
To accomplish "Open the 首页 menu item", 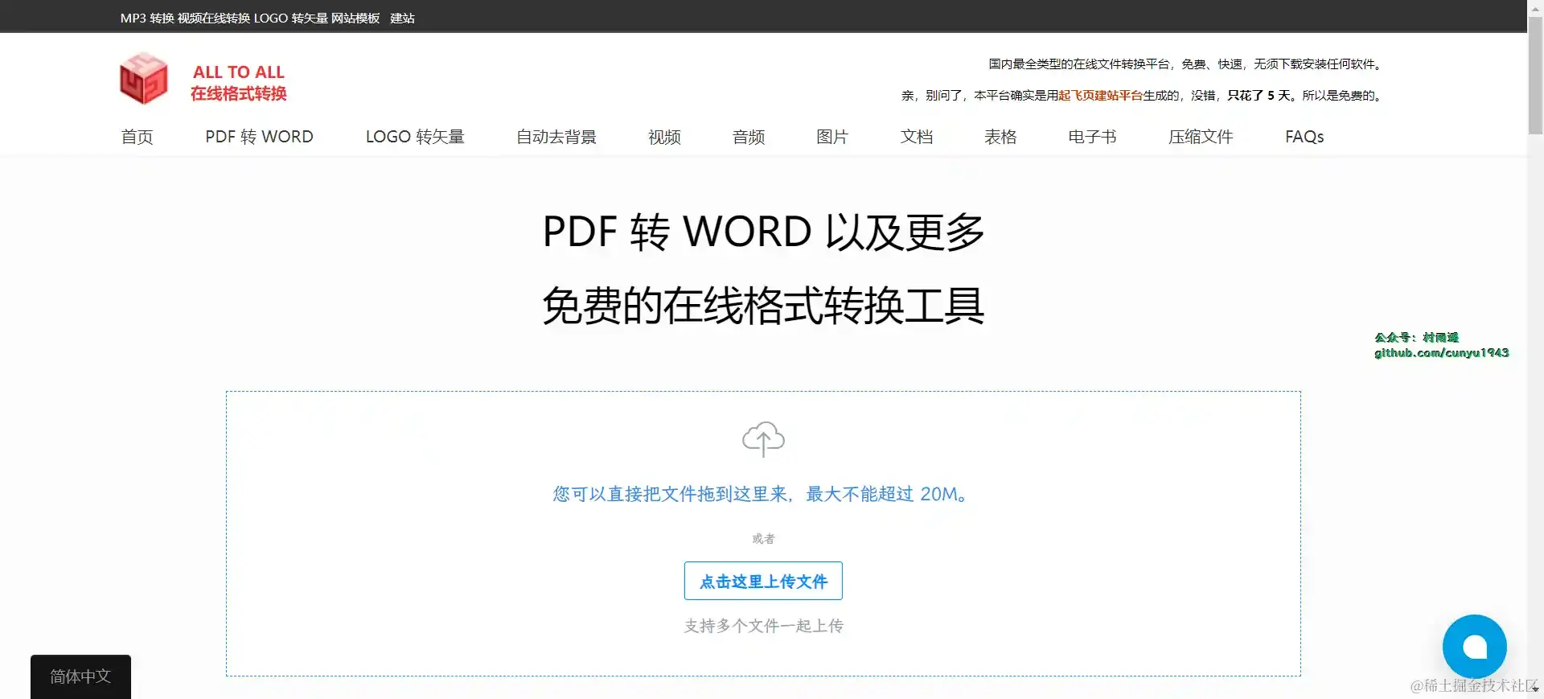I will (x=137, y=137).
